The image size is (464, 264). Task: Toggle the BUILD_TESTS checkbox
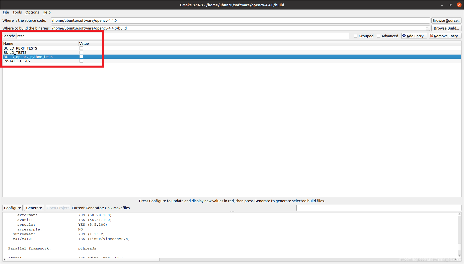(81, 53)
